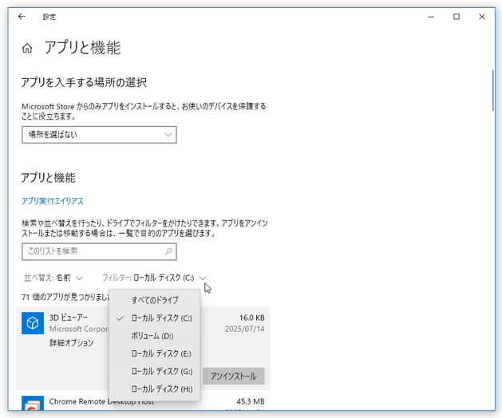
Task: Open the アプリ実行エイリアス link
Action: tap(53, 201)
